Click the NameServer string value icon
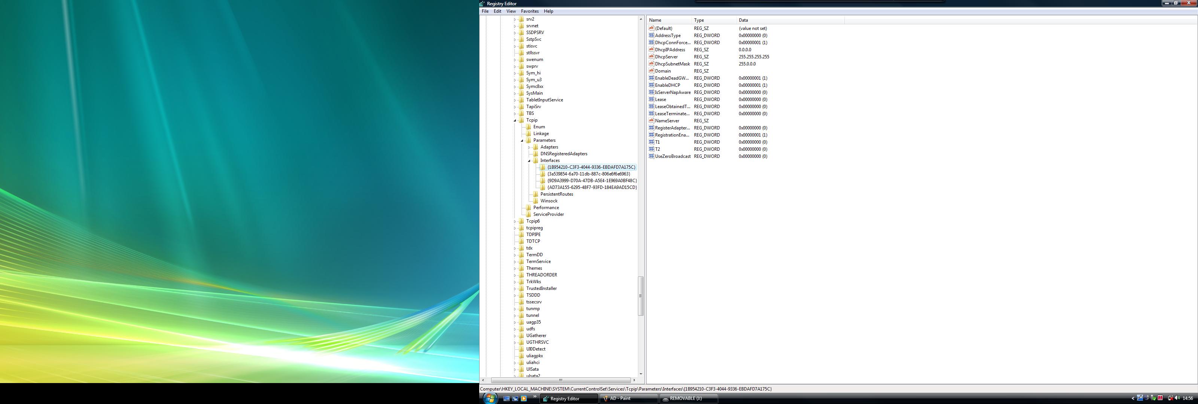This screenshot has height=404, width=1198. pos(651,120)
